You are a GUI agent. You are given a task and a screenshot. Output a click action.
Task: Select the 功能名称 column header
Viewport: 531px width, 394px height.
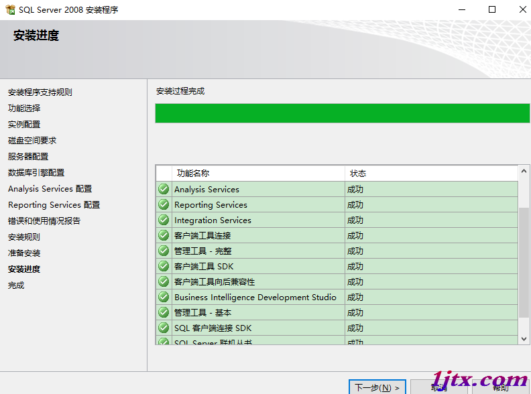click(x=259, y=174)
